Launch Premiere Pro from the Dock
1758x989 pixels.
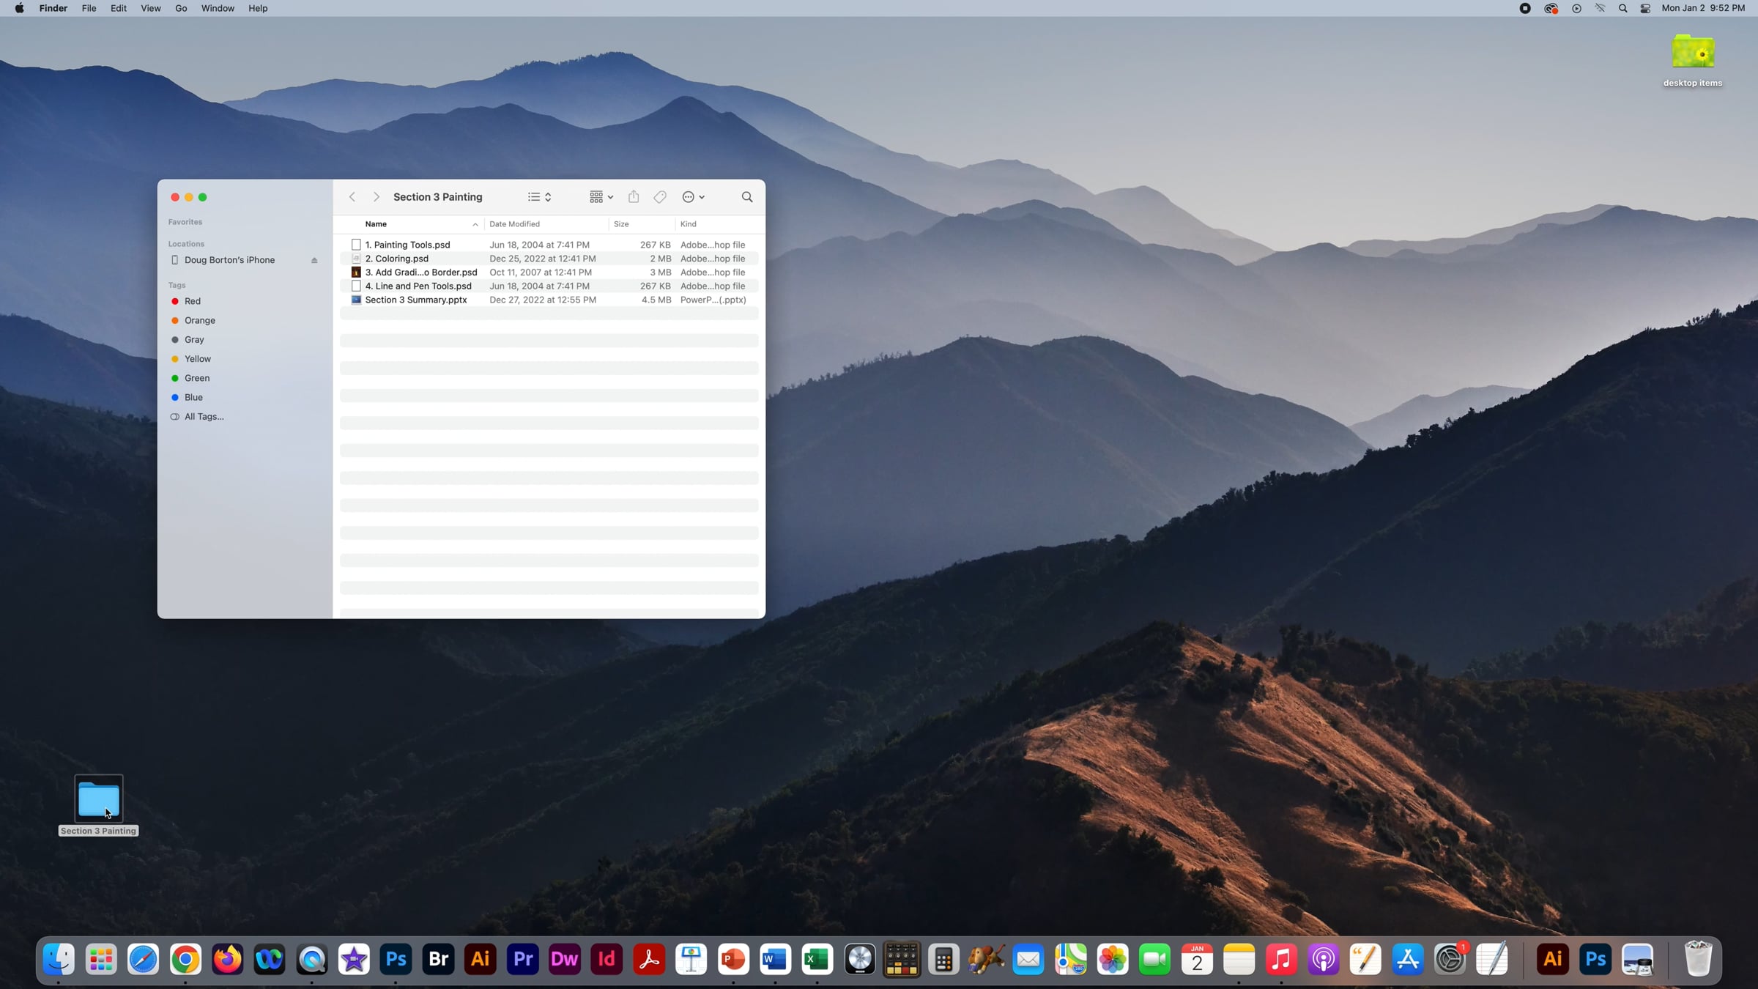(x=523, y=959)
